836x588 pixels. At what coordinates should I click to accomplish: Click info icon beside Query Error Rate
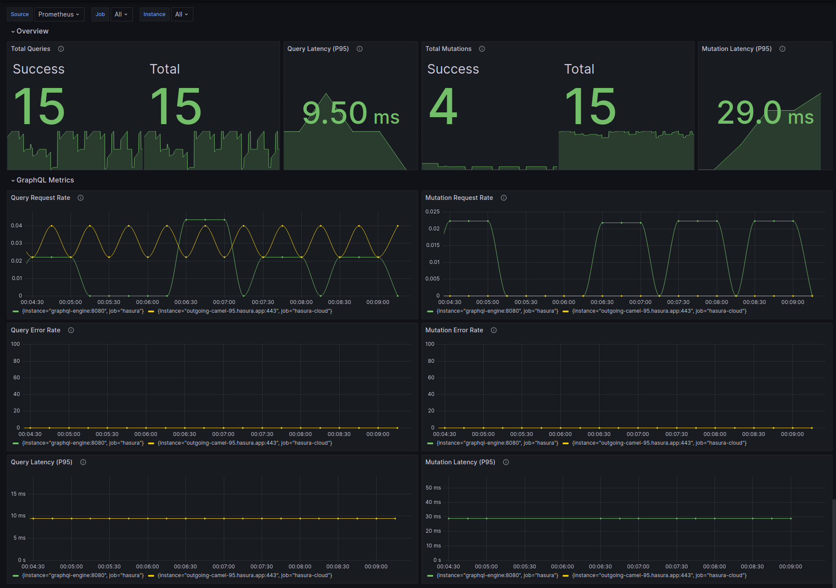point(71,330)
